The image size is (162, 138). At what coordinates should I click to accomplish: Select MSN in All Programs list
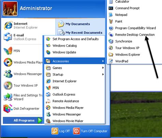75,88
